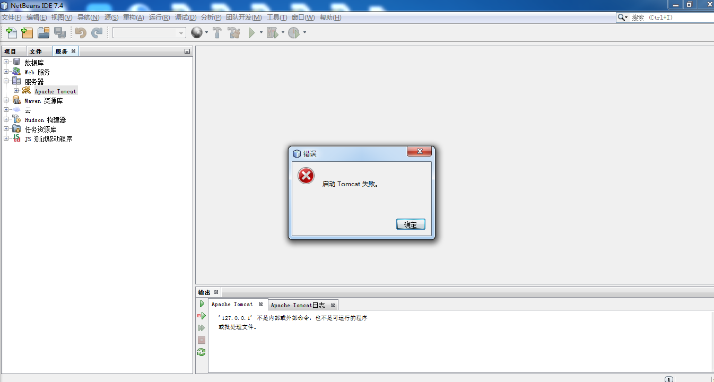Click the New File toolbar icon
Screen dimensions: 714x382
tap(11, 33)
